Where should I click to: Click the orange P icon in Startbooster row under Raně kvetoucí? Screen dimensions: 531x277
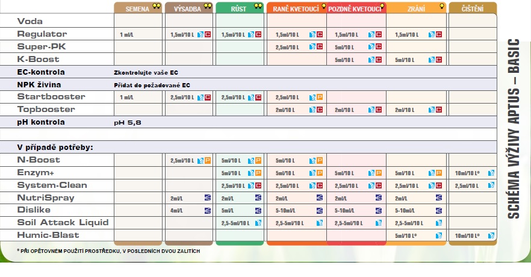pyautogui.click(x=320, y=97)
